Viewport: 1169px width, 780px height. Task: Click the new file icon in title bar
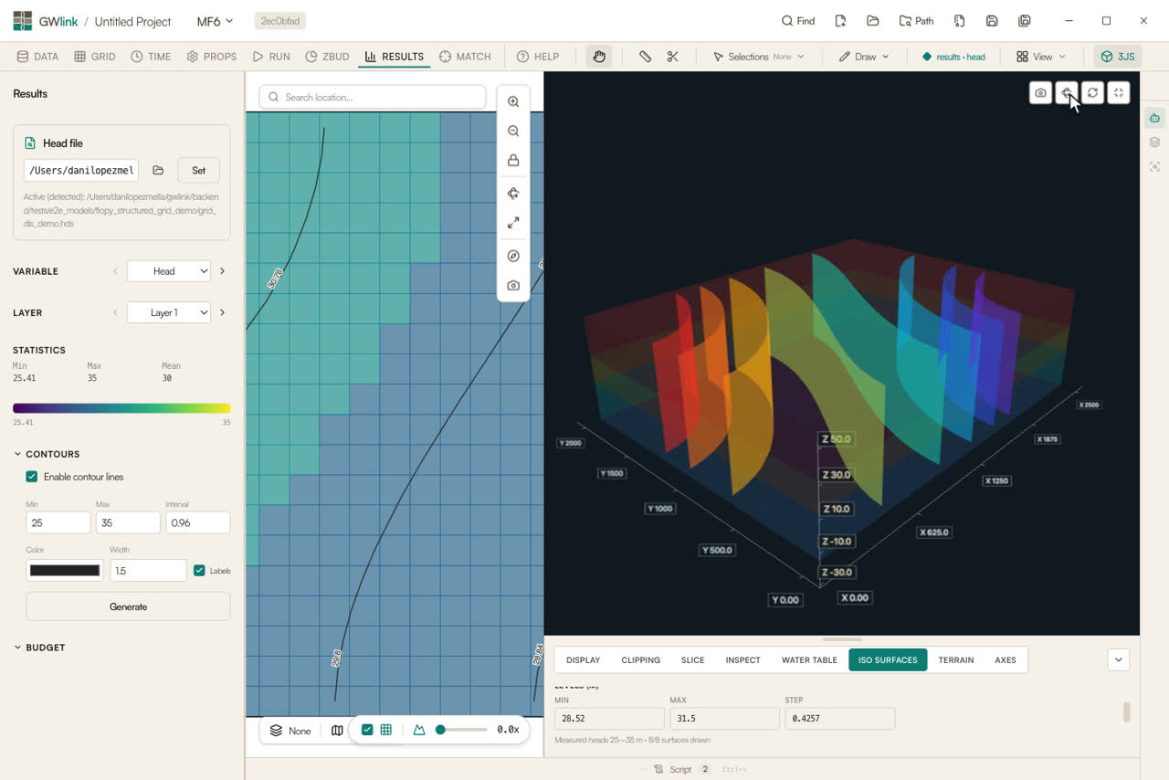(x=840, y=21)
